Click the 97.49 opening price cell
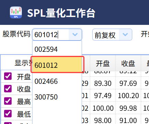This screenshot has height=124, width=149. click(x=103, y=96)
